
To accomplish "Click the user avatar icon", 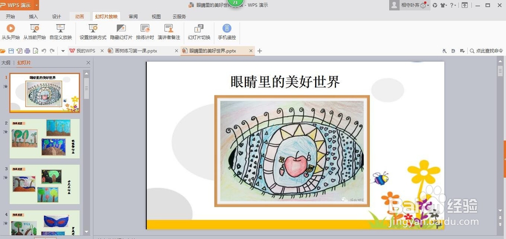I will 394,5.
